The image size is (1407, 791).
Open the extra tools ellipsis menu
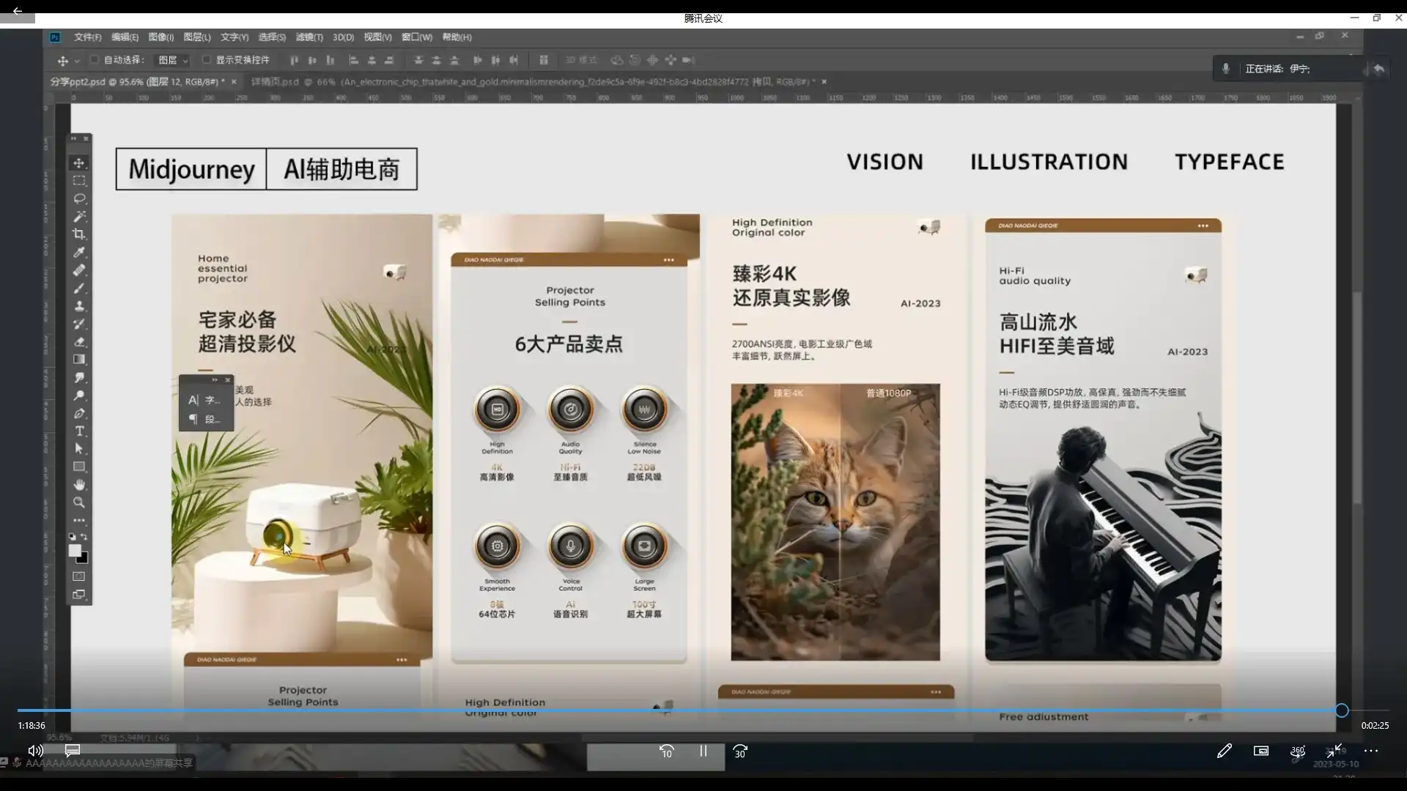click(x=79, y=521)
